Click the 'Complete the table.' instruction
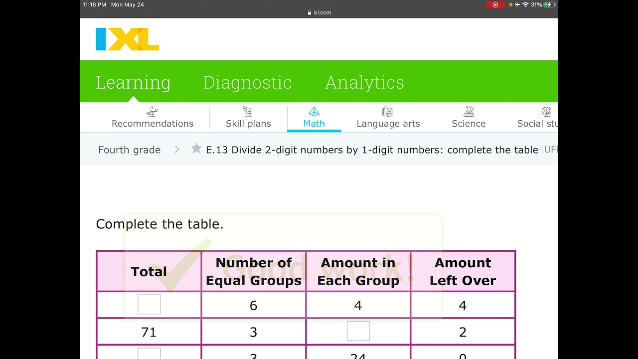Screen dimensions: 638x359 [x=159, y=224]
